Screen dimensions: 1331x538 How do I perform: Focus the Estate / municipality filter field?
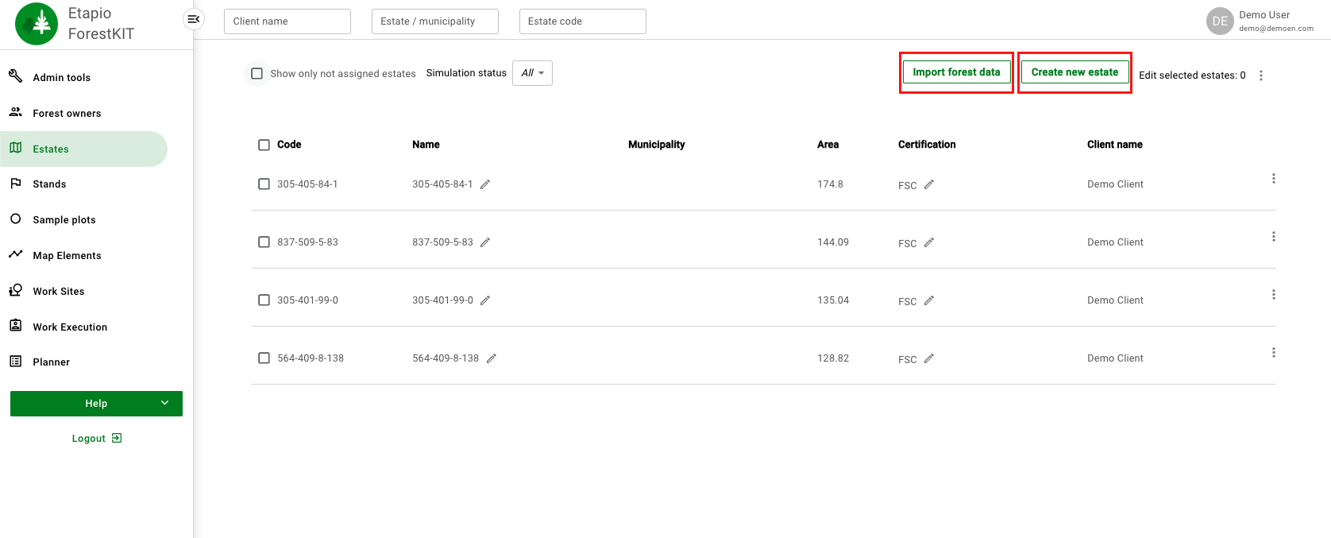click(x=435, y=21)
